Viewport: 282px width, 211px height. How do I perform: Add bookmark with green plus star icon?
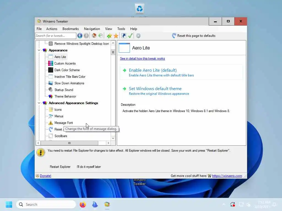[109, 36]
